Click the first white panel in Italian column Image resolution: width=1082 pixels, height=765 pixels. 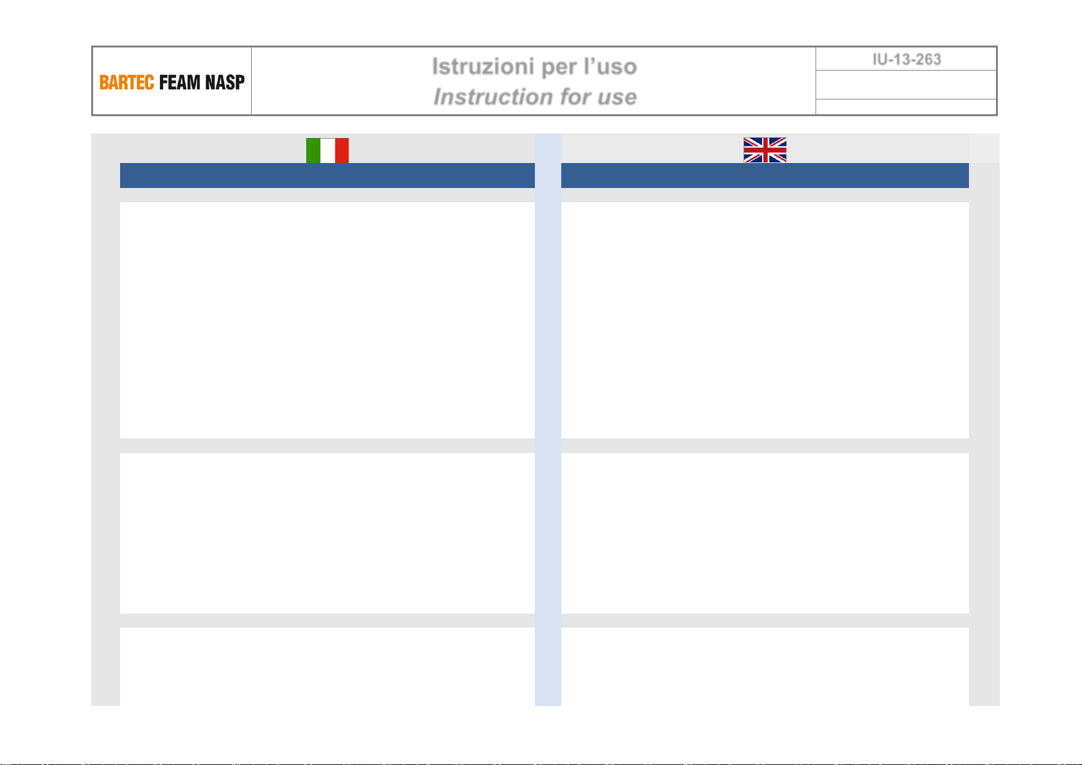point(327,320)
